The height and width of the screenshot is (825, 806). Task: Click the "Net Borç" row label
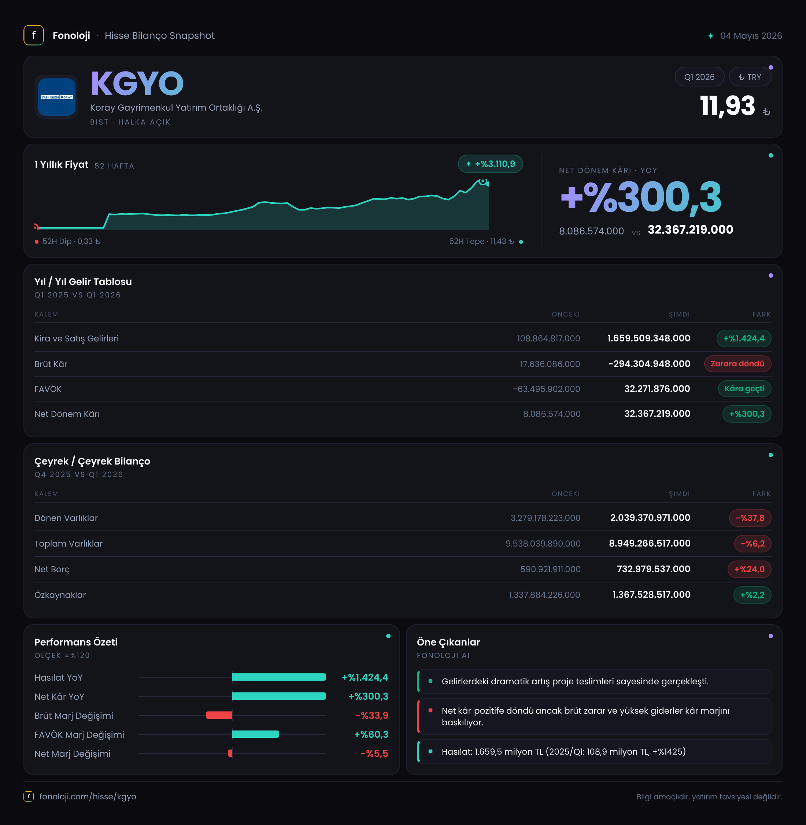click(52, 569)
